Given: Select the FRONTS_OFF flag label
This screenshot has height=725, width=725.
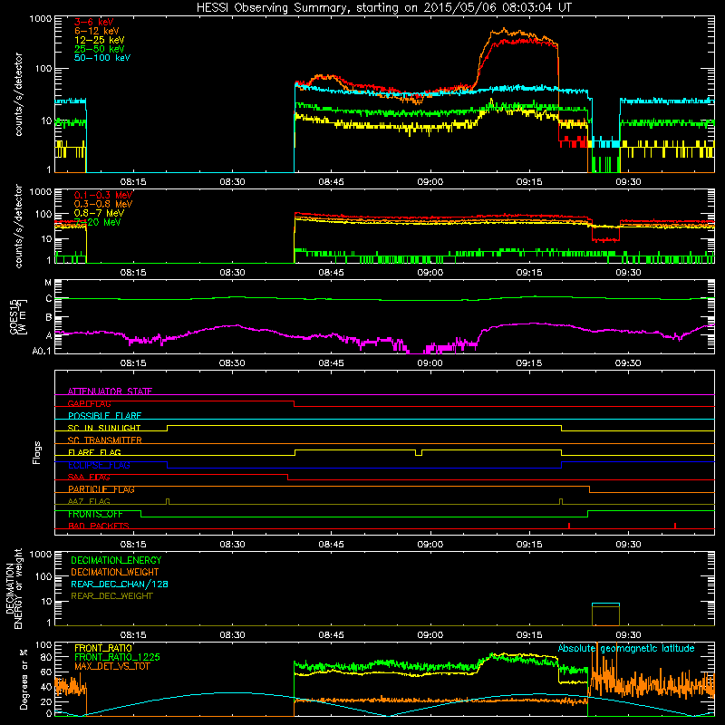Looking at the screenshot, I should (95, 514).
